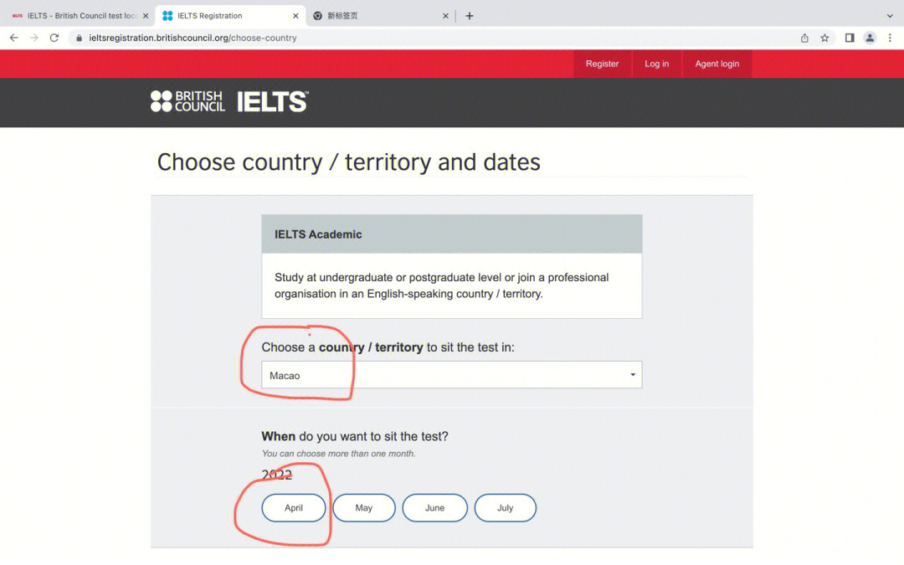This screenshot has height=565, width=904.
Task: Click the Log in link
Action: 657,64
